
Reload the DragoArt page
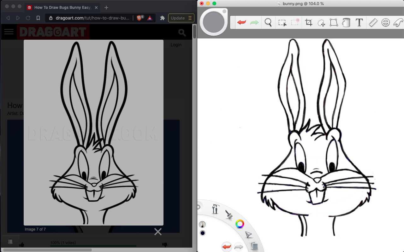click(x=28, y=18)
